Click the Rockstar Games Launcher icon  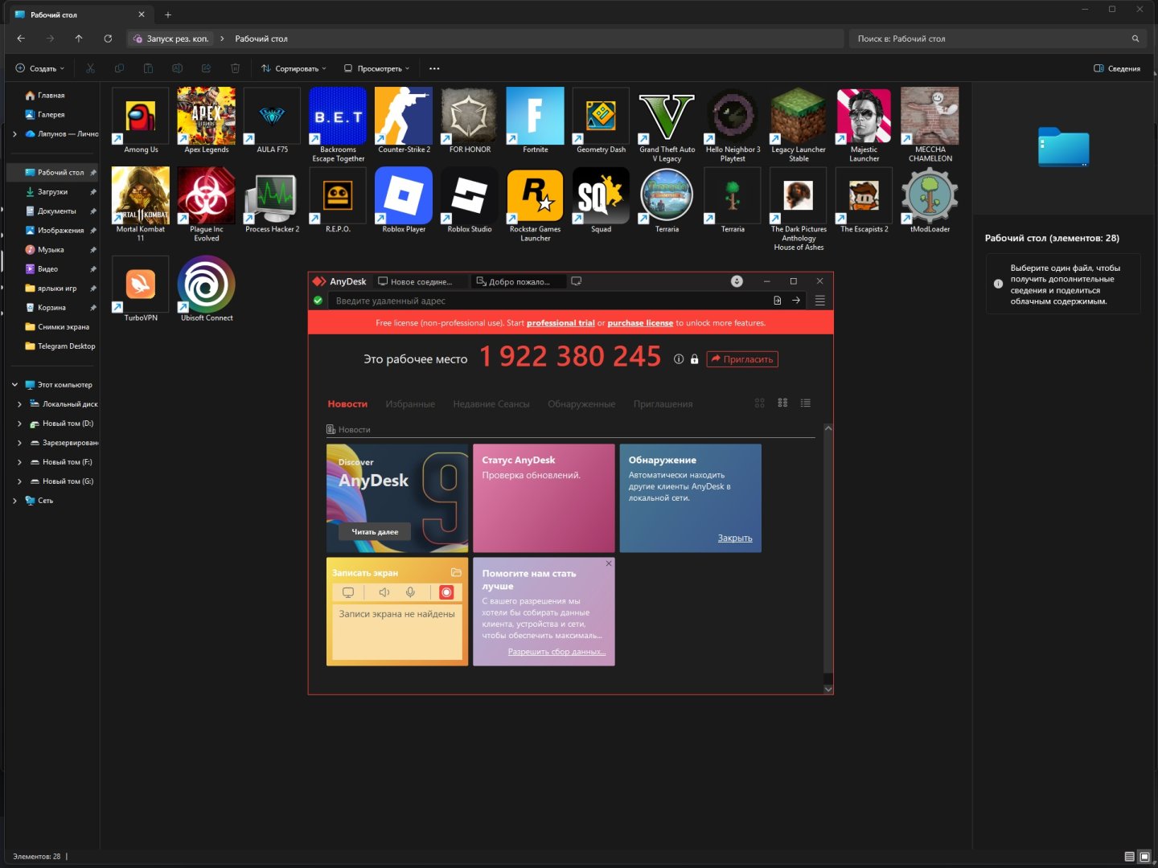click(536, 195)
